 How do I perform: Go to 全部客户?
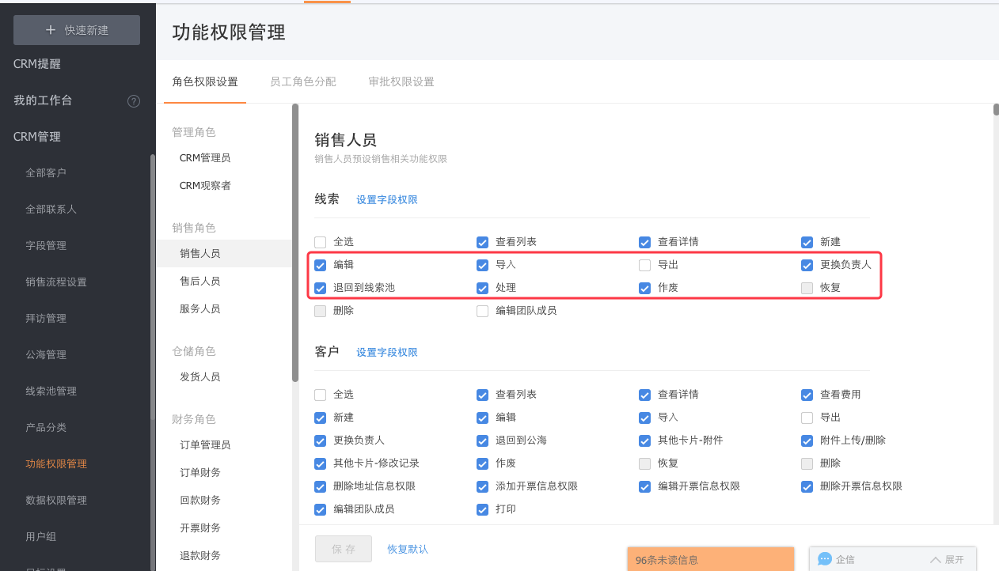coord(46,173)
